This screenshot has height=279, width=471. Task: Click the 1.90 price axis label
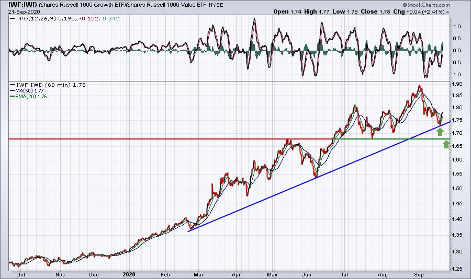[459, 84]
